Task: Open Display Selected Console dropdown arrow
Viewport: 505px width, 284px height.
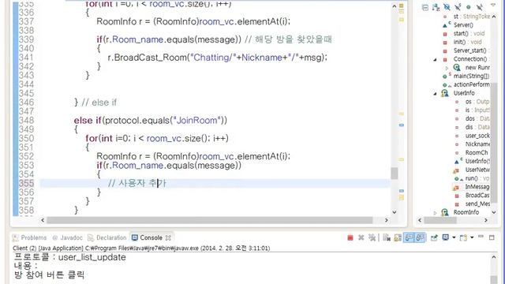Action: (x=454, y=237)
